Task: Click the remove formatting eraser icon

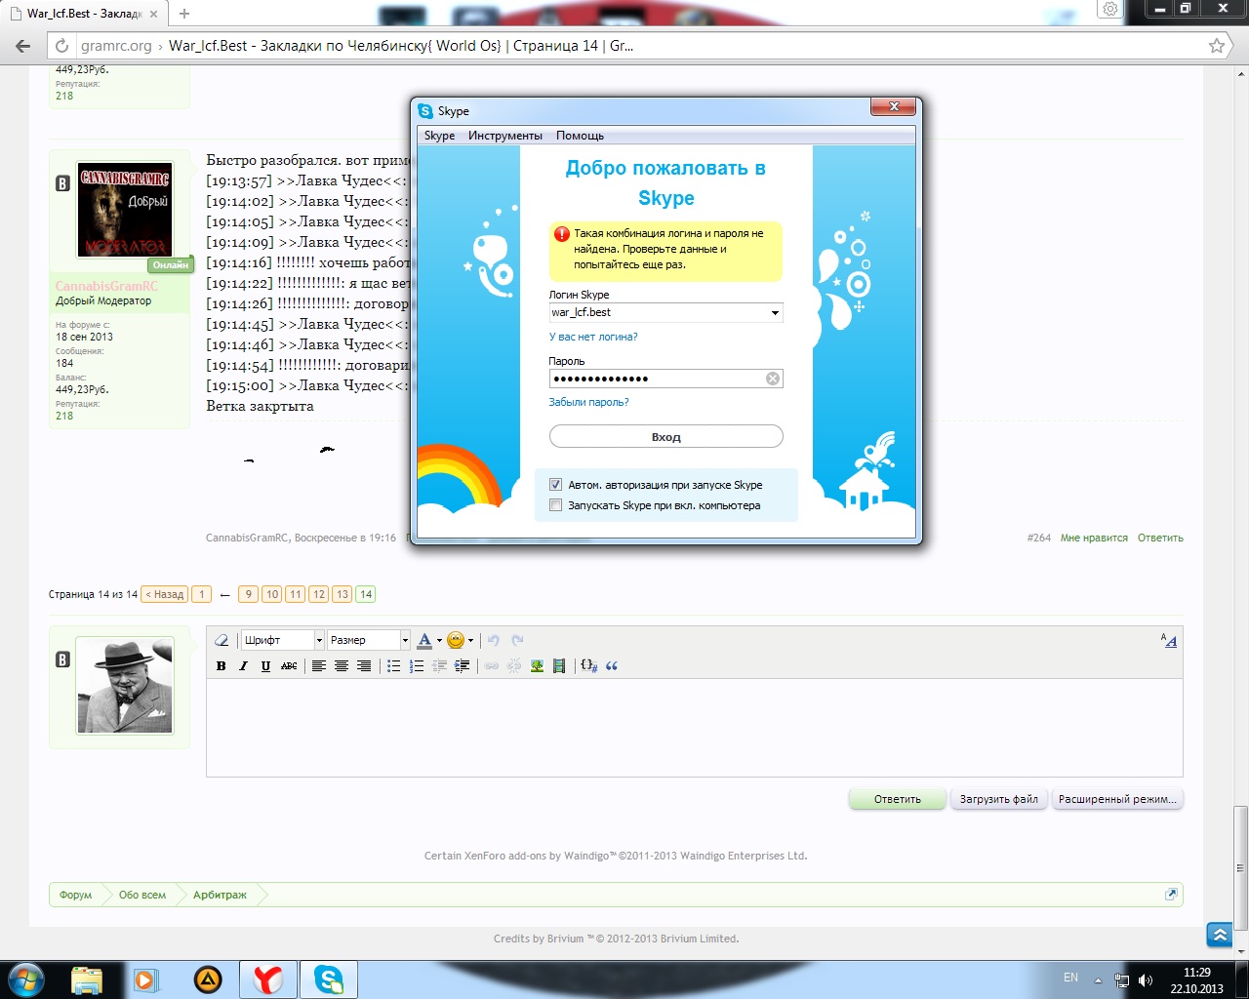Action: (x=222, y=640)
